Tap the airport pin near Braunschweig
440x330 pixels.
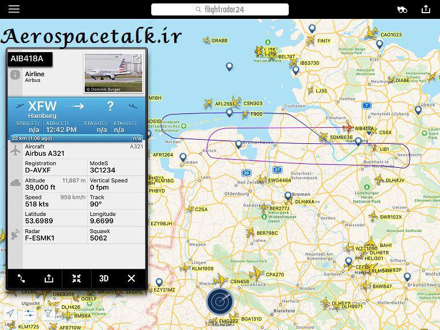tap(407, 277)
